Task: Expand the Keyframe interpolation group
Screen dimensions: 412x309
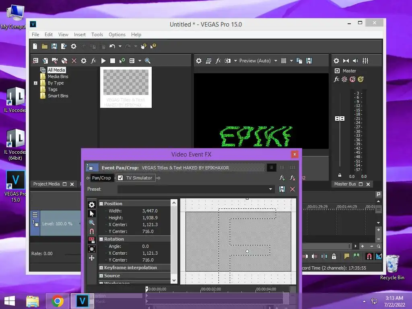Action: 101,268
